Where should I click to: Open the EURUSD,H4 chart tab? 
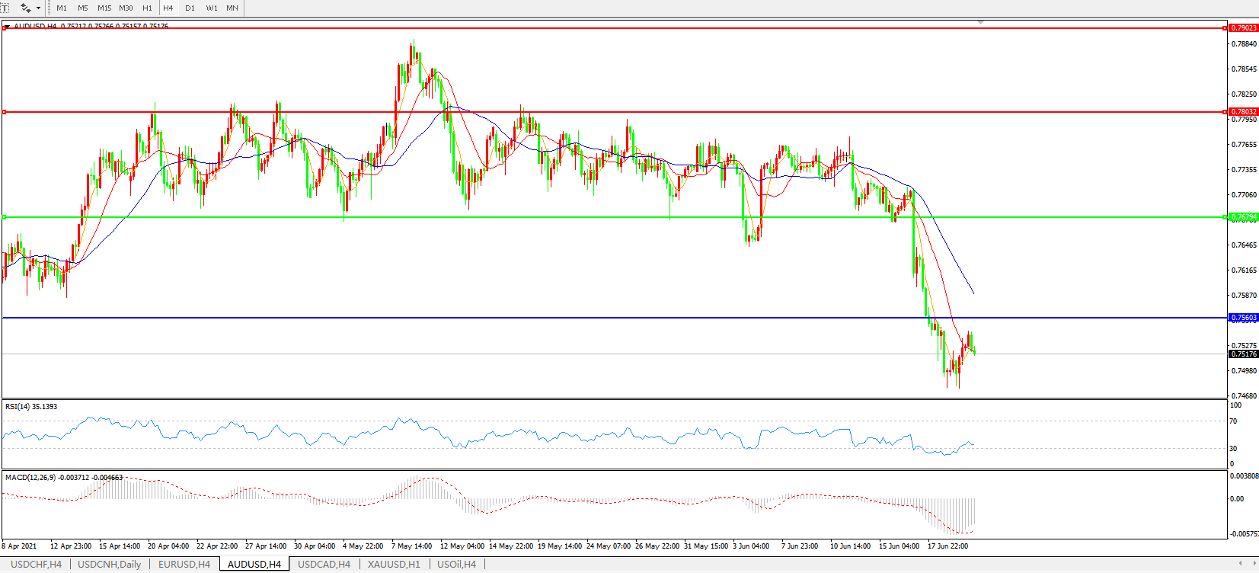click(x=184, y=564)
